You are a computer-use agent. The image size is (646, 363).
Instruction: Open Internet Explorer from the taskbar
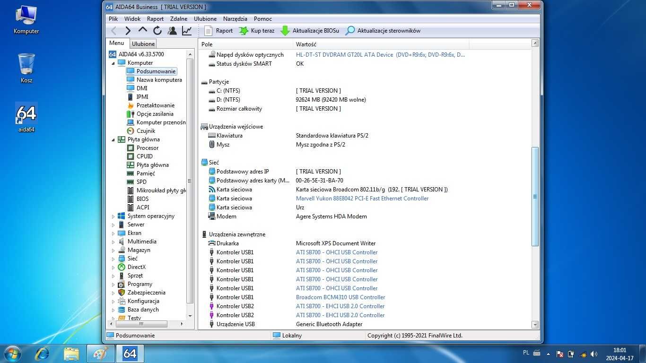[x=43, y=353]
